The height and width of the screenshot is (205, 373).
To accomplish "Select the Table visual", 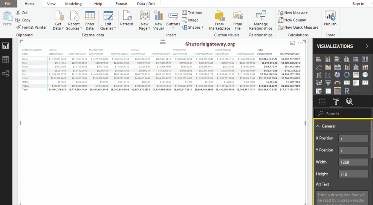I will pyautogui.click(x=328, y=90).
